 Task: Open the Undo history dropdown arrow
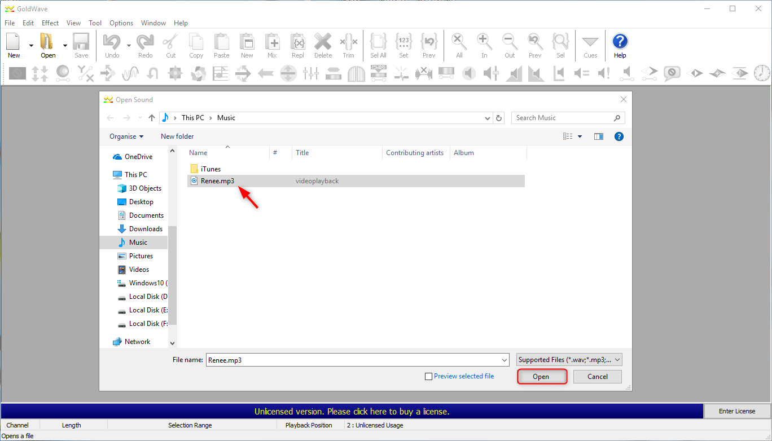pyautogui.click(x=129, y=46)
